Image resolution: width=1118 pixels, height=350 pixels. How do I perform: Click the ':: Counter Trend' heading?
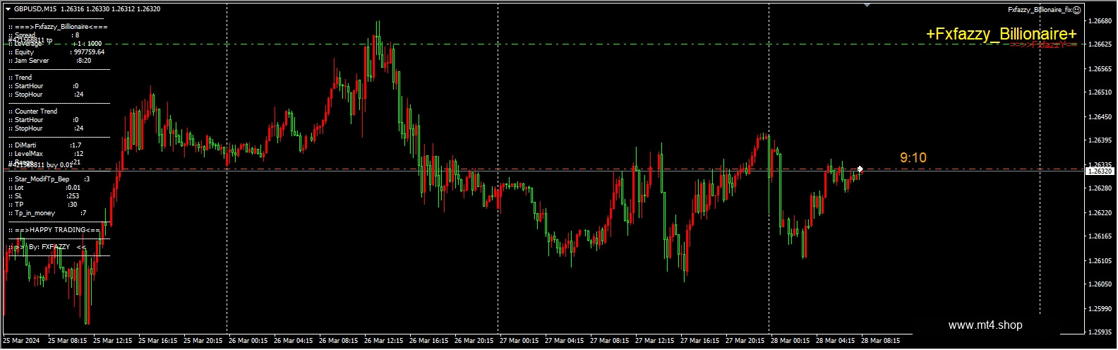coord(33,111)
